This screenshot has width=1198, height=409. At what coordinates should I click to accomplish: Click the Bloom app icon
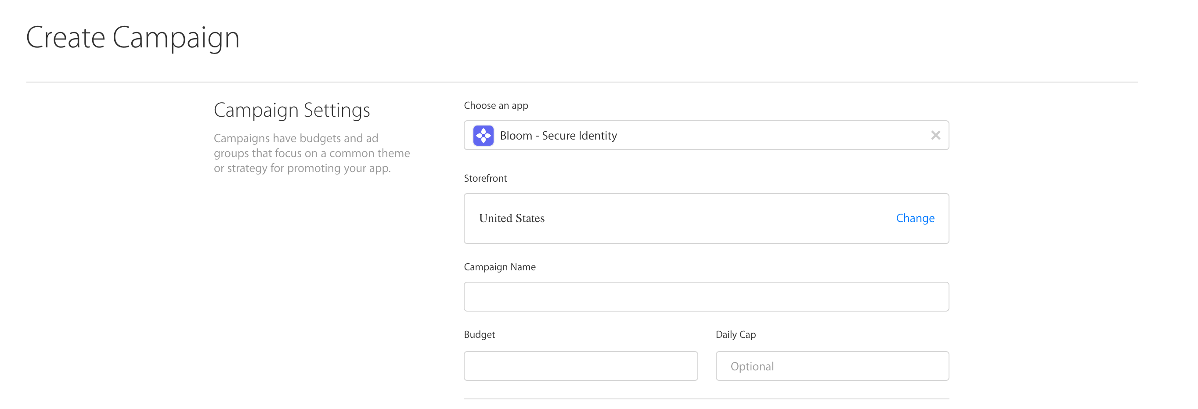click(x=483, y=135)
